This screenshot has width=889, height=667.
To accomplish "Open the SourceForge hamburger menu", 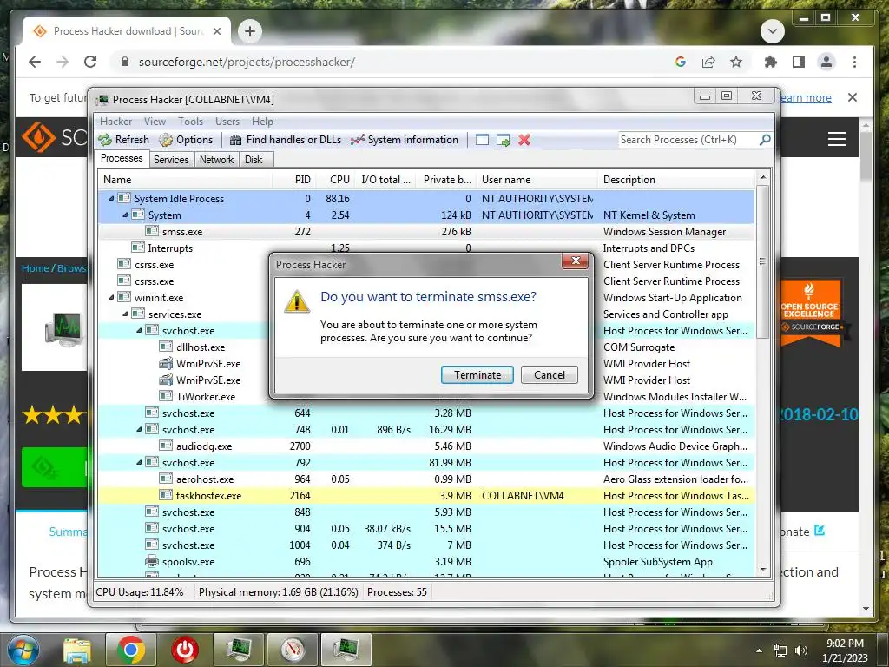I will click(837, 139).
